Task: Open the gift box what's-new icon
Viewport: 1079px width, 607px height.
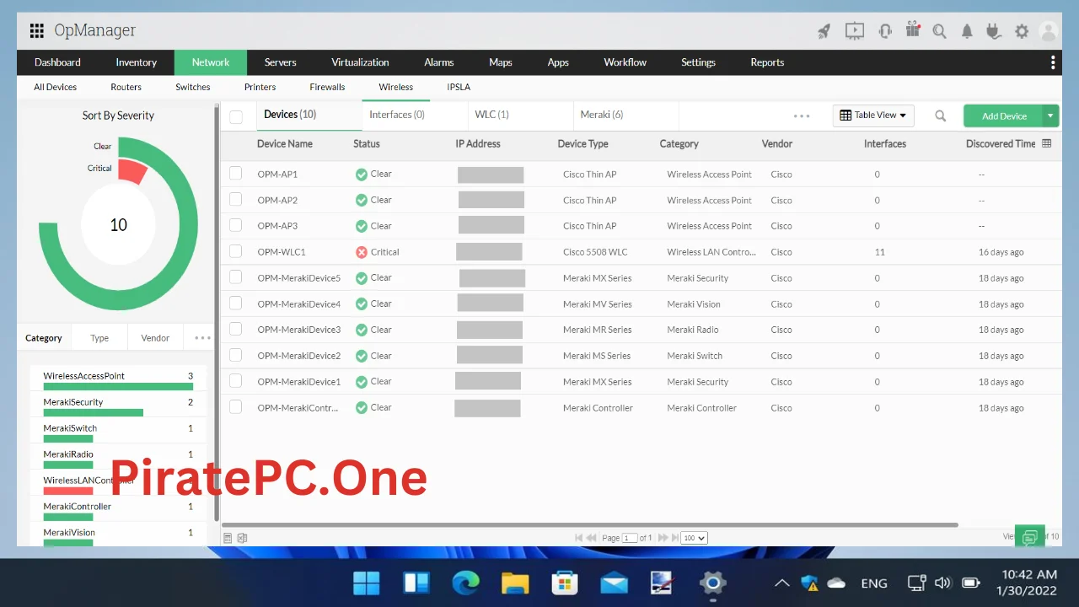Action: (x=913, y=30)
